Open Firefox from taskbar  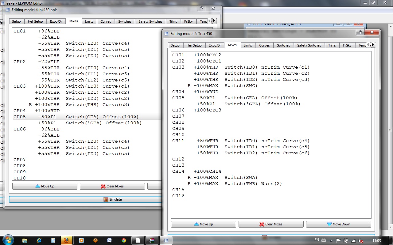[x=66, y=240]
